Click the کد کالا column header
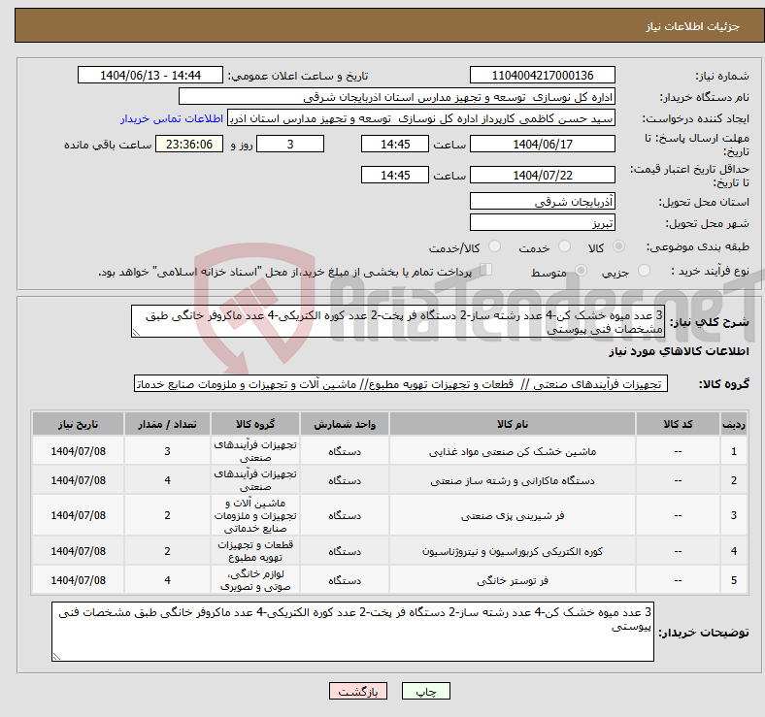Screen dimensions: 765x717 tap(678, 424)
